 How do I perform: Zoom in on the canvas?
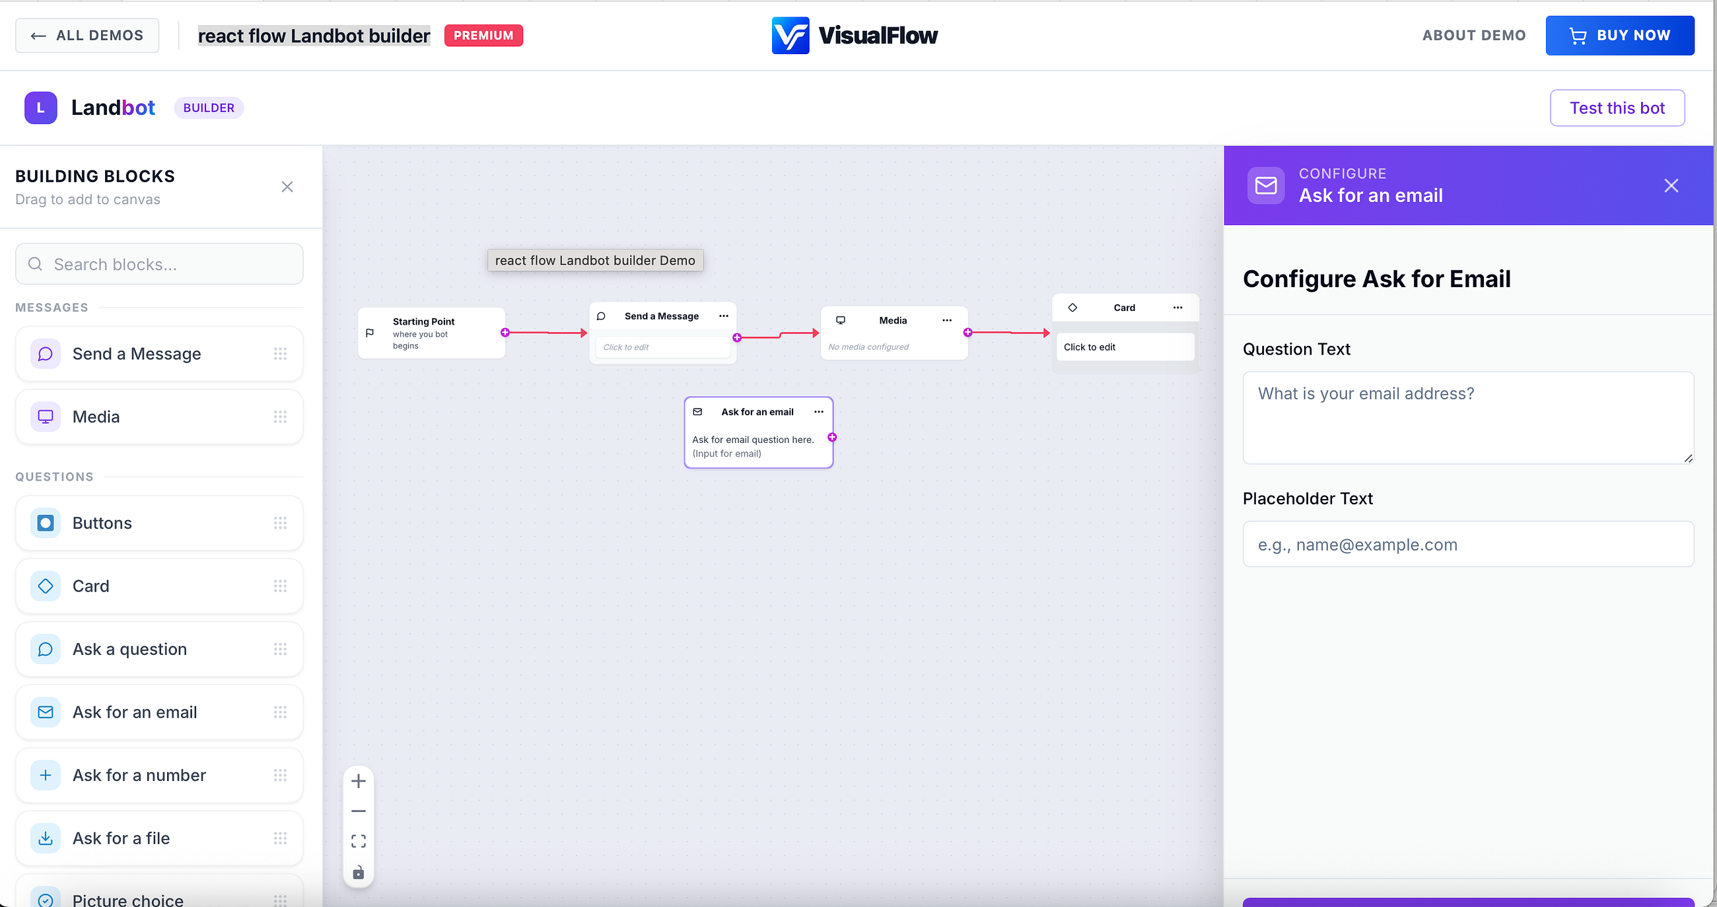(x=359, y=781)
